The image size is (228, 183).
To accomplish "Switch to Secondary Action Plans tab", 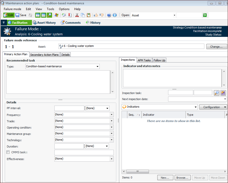I will 44,55.
